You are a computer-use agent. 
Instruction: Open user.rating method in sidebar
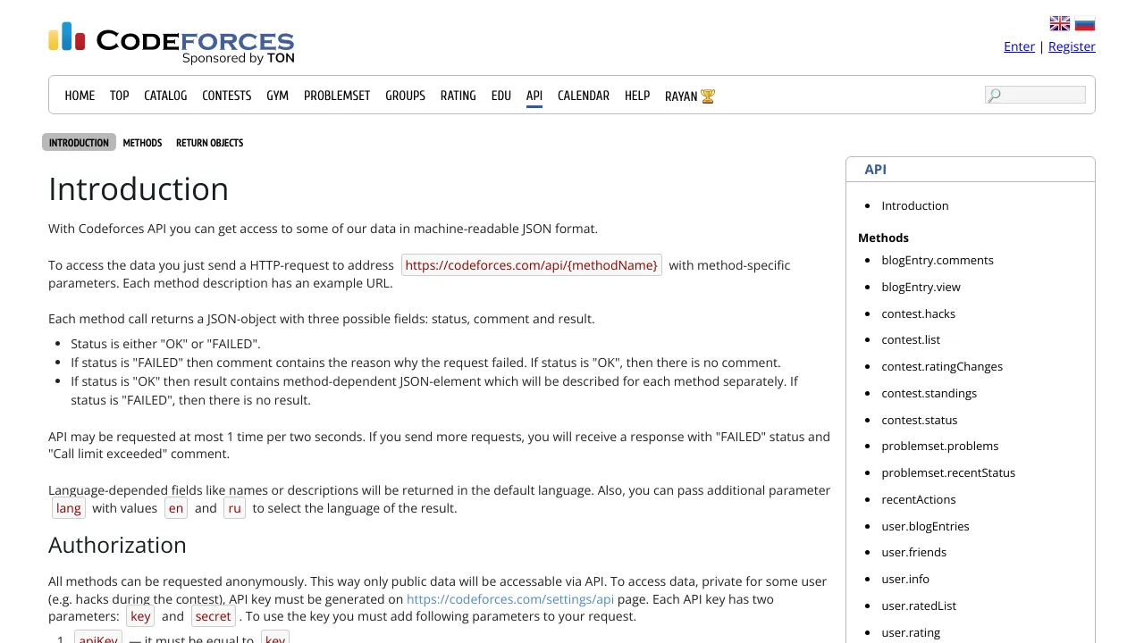pos(911,632)
